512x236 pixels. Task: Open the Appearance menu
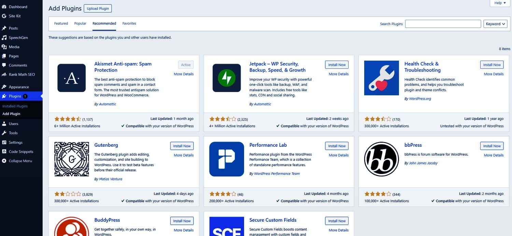pyautogui.click(x=18, y=87)
